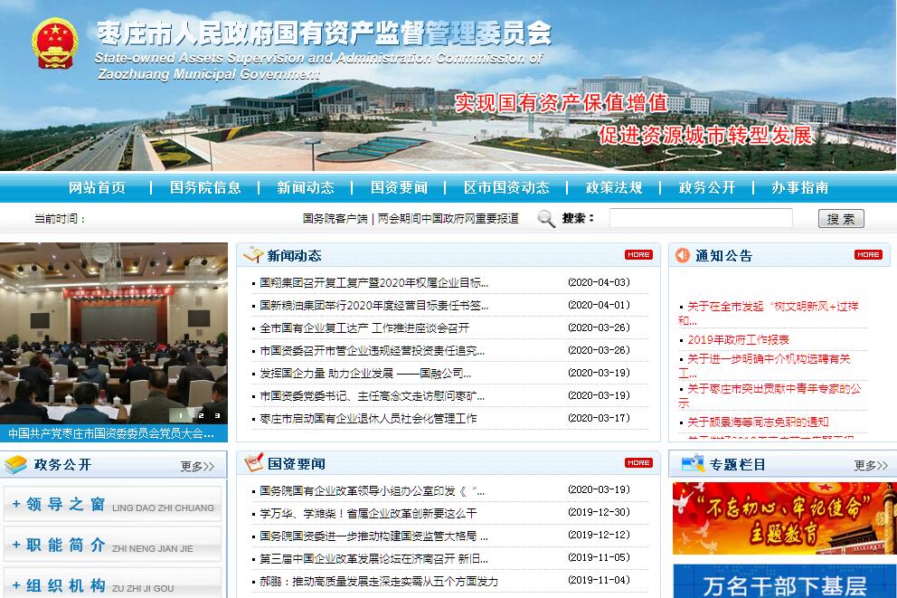Click the magnifying glass search icon
Viewport: 897px width, 598px height.
(x=546, y=218)
